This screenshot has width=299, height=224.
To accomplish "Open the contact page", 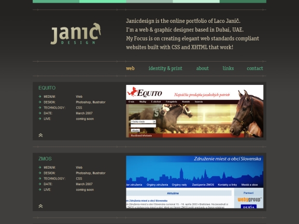I will click(255, 68).
